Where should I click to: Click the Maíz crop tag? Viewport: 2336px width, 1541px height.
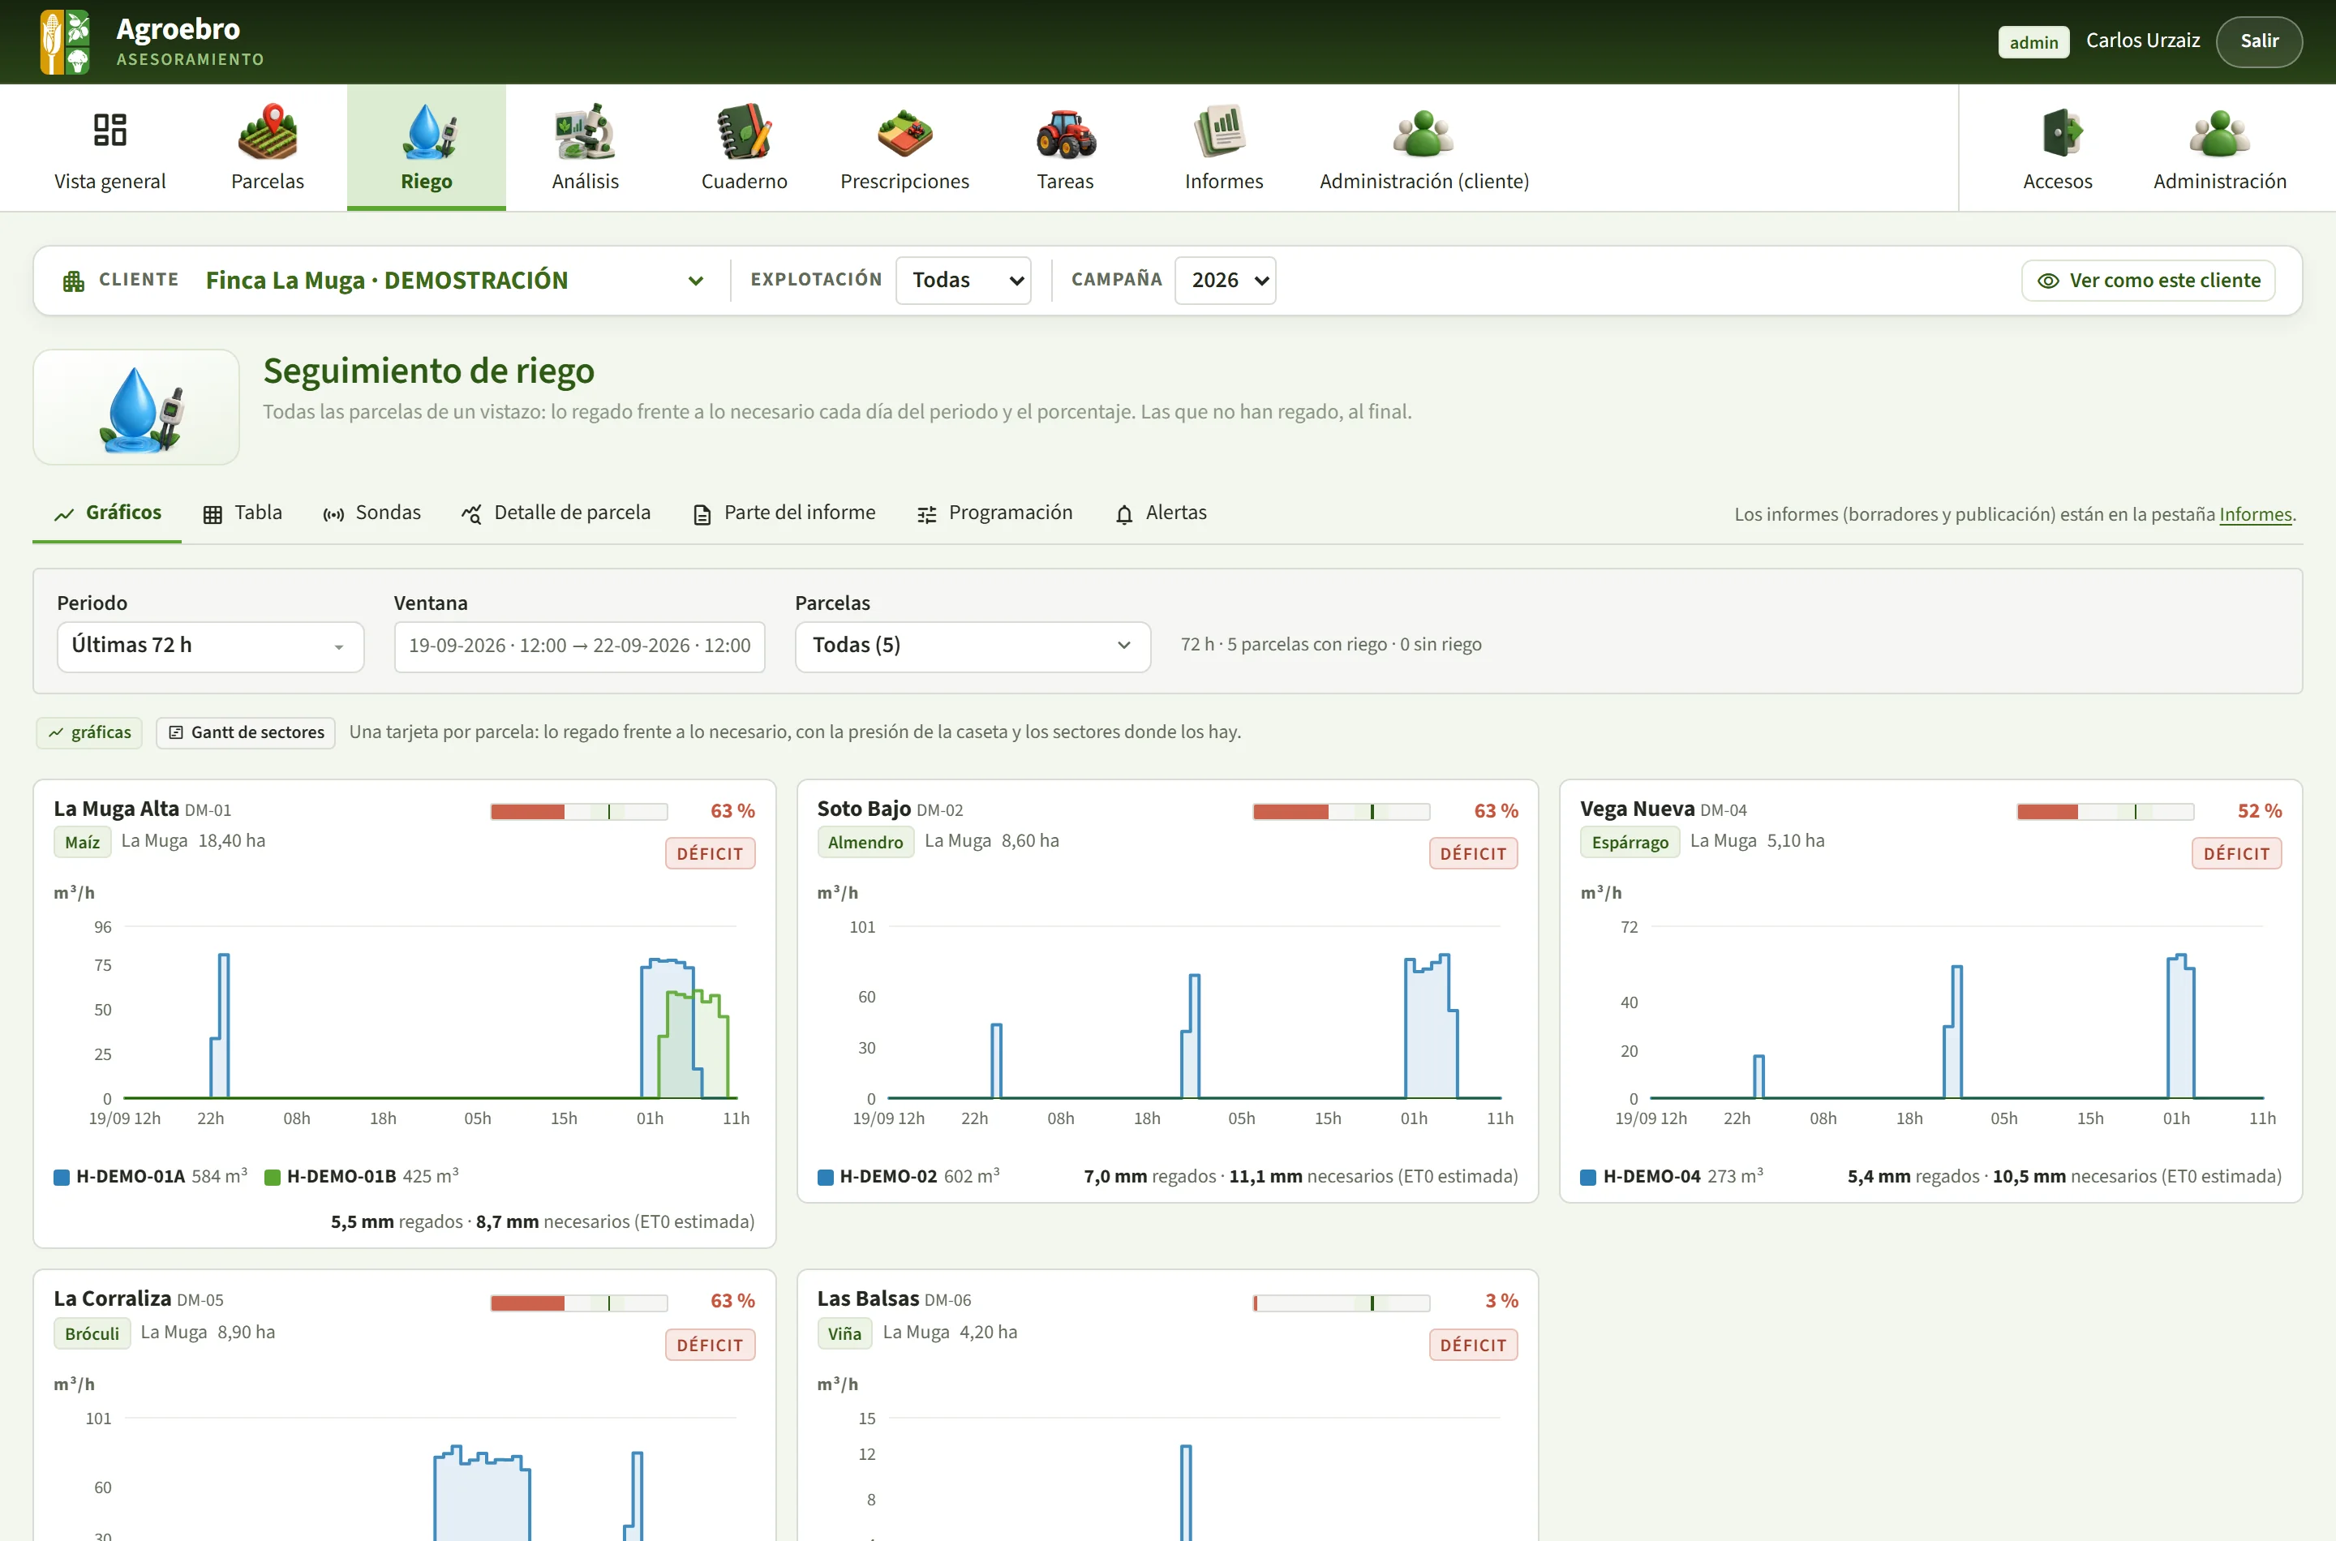point(83,842)
